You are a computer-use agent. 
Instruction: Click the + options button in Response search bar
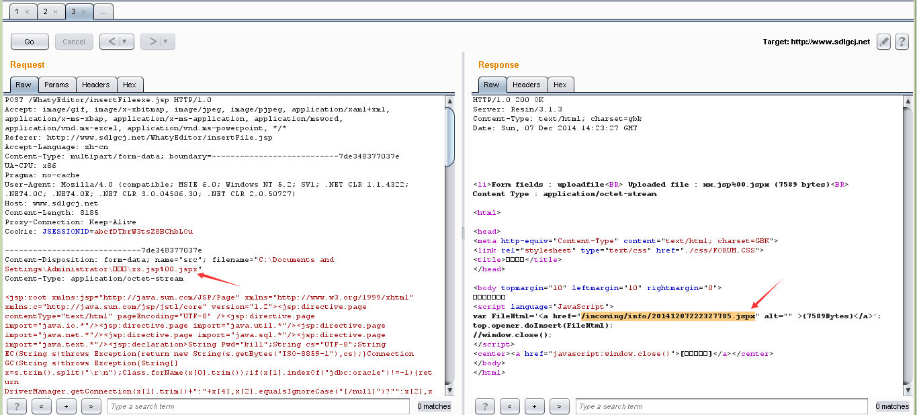535,406
